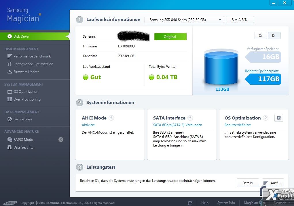Select the D: partition
The width and height of the screenshot is (294, 206).
[274, 36]
